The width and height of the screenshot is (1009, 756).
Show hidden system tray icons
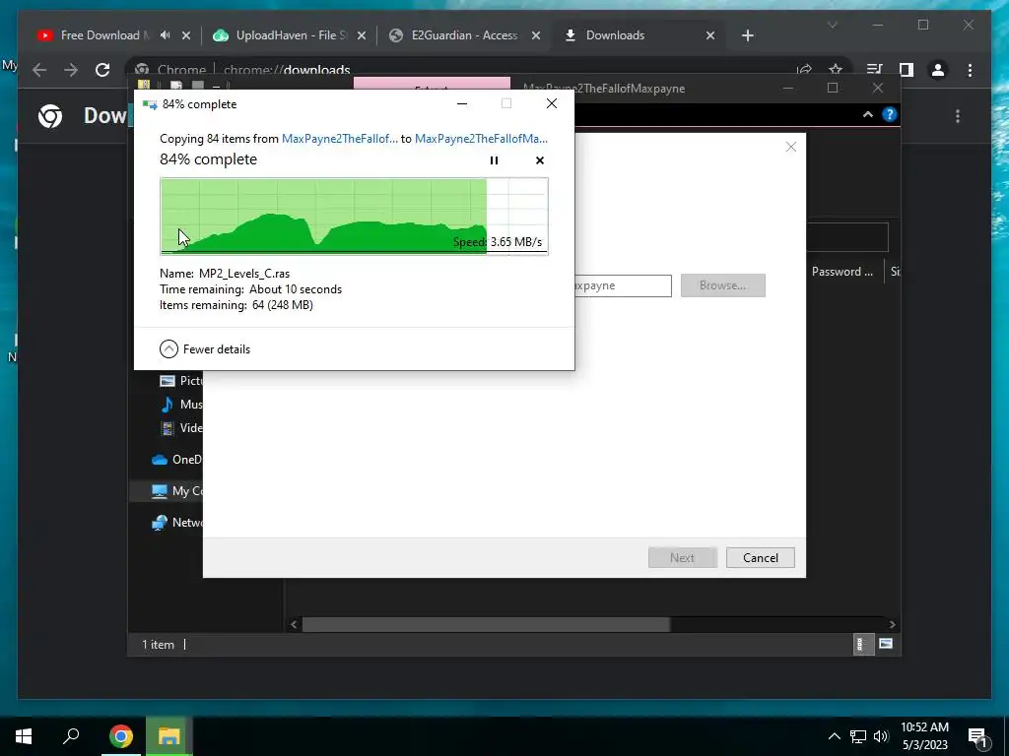click(834, 736)
